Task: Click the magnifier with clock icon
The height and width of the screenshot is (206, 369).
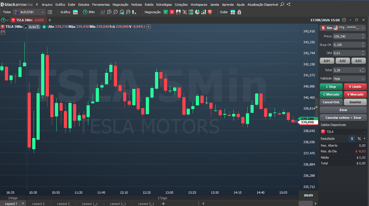Action: click(x=128, y=12)
